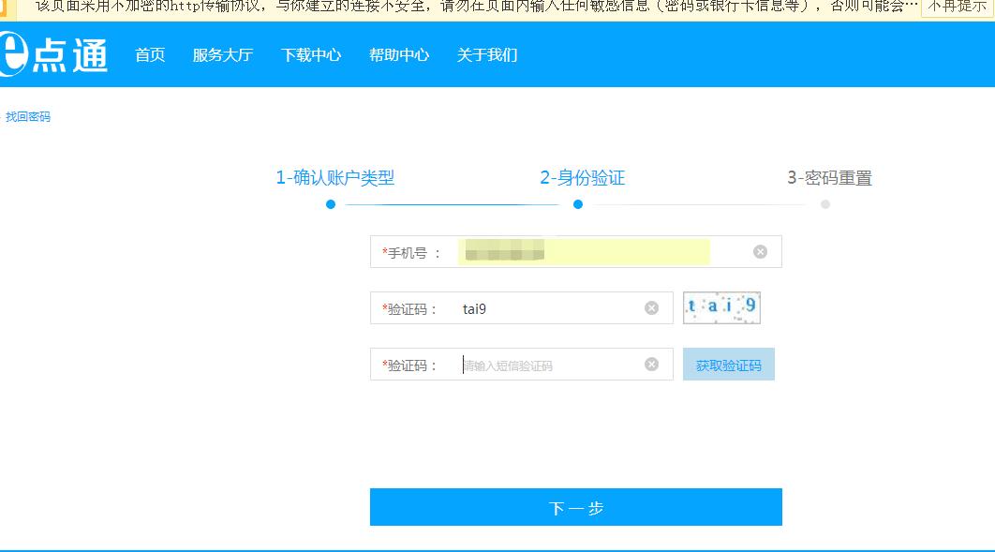Open the 帮助中心 menu item
This screenshot has height=552, width=995.
(399, 54)
